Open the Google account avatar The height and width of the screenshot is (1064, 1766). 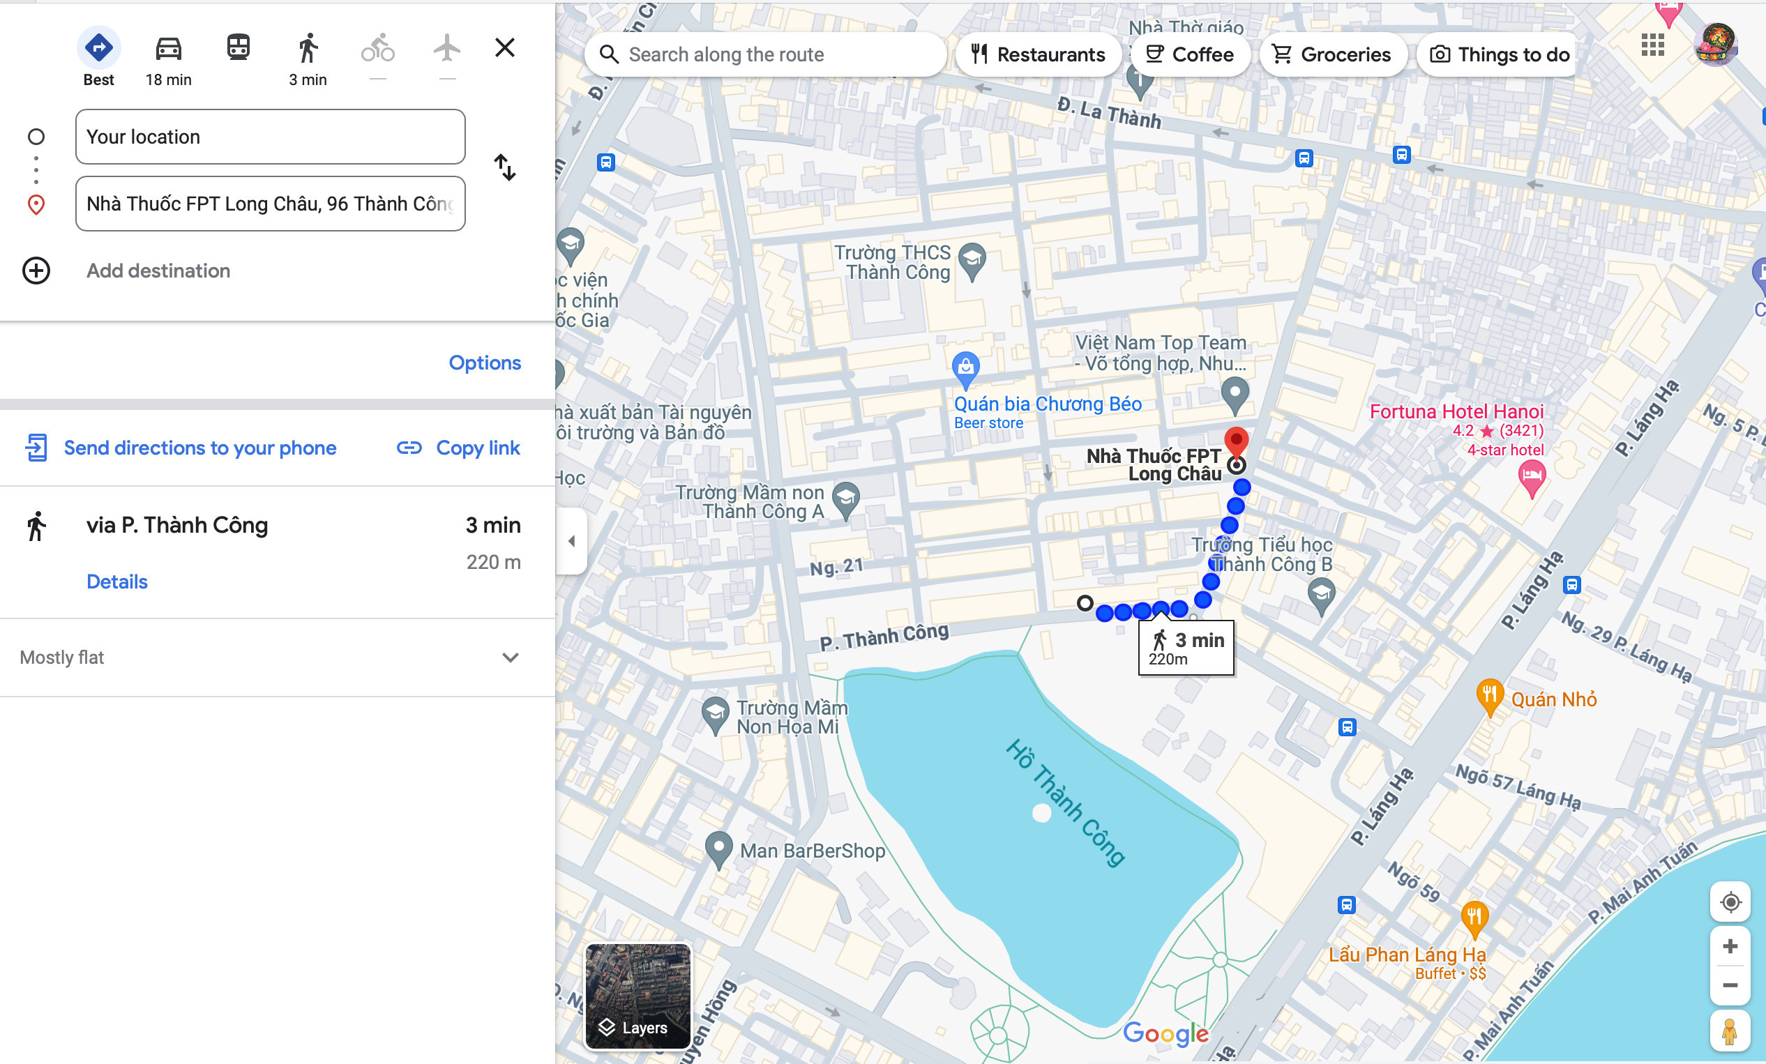point(1715,45)
